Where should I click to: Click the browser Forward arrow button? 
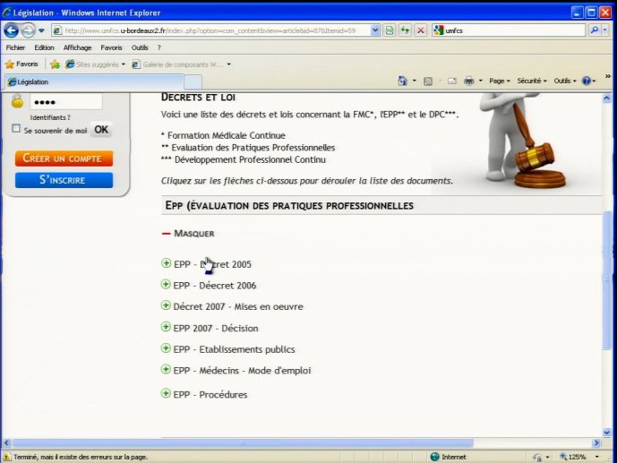pos(28,30)
